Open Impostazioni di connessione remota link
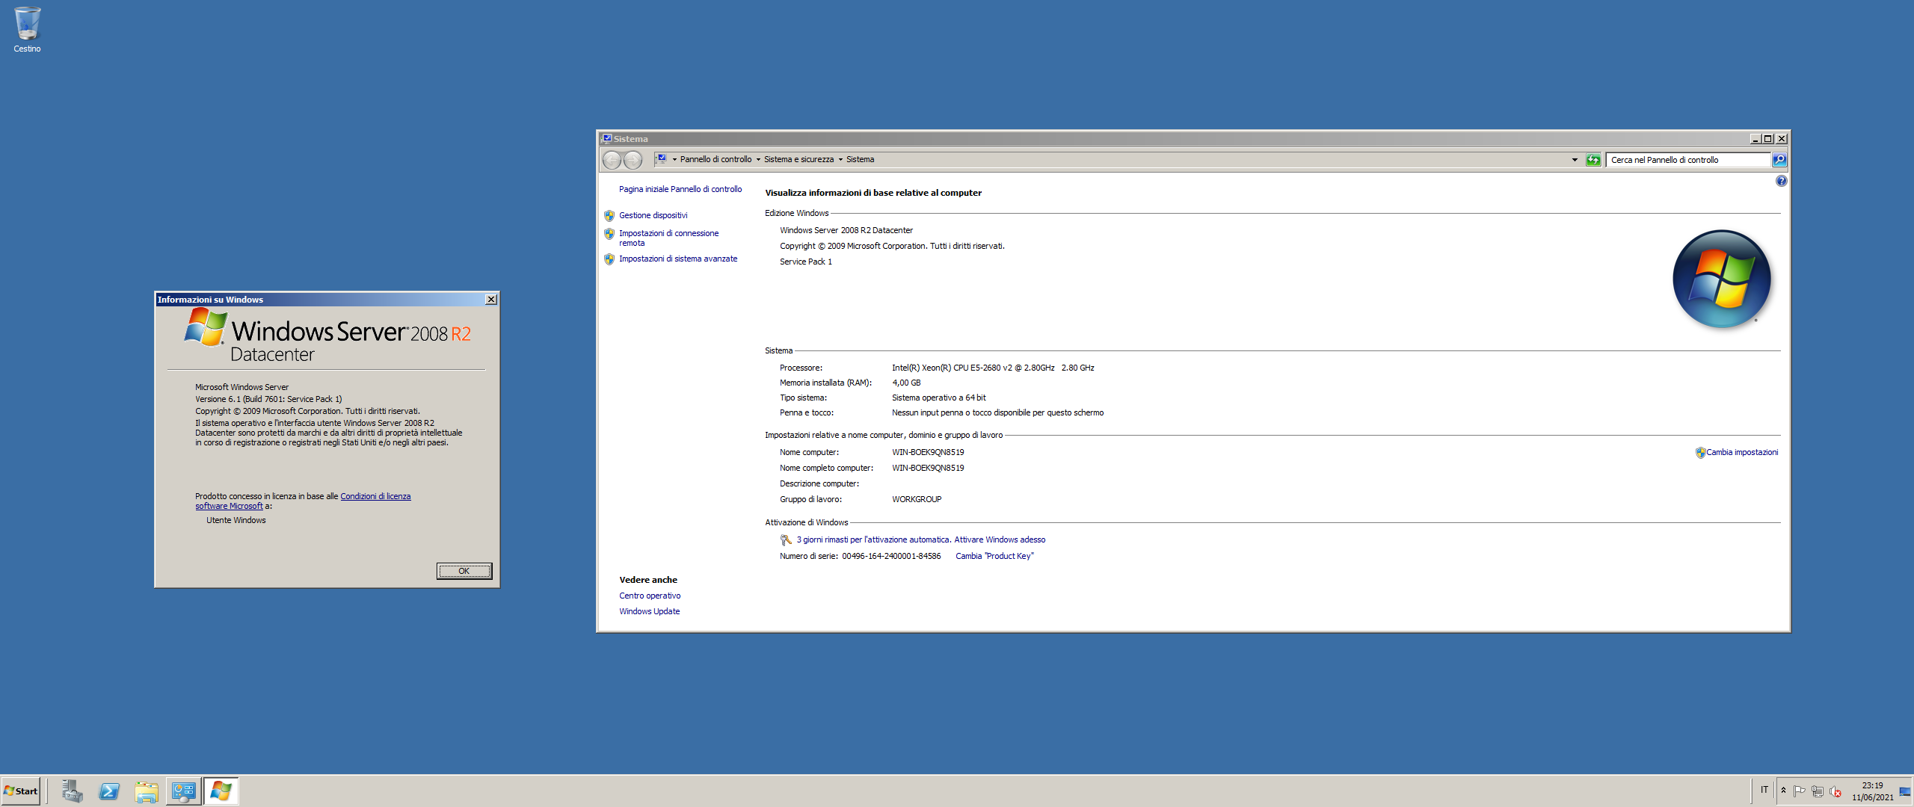This screenshot has height=807, width=1914. click(x=669, y=238)
